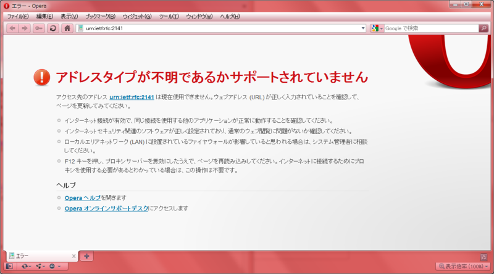Open the 表示倍率 (100%) zoom dropdown
This screenshot has height=274, width=494.
(x=463, y=267)
